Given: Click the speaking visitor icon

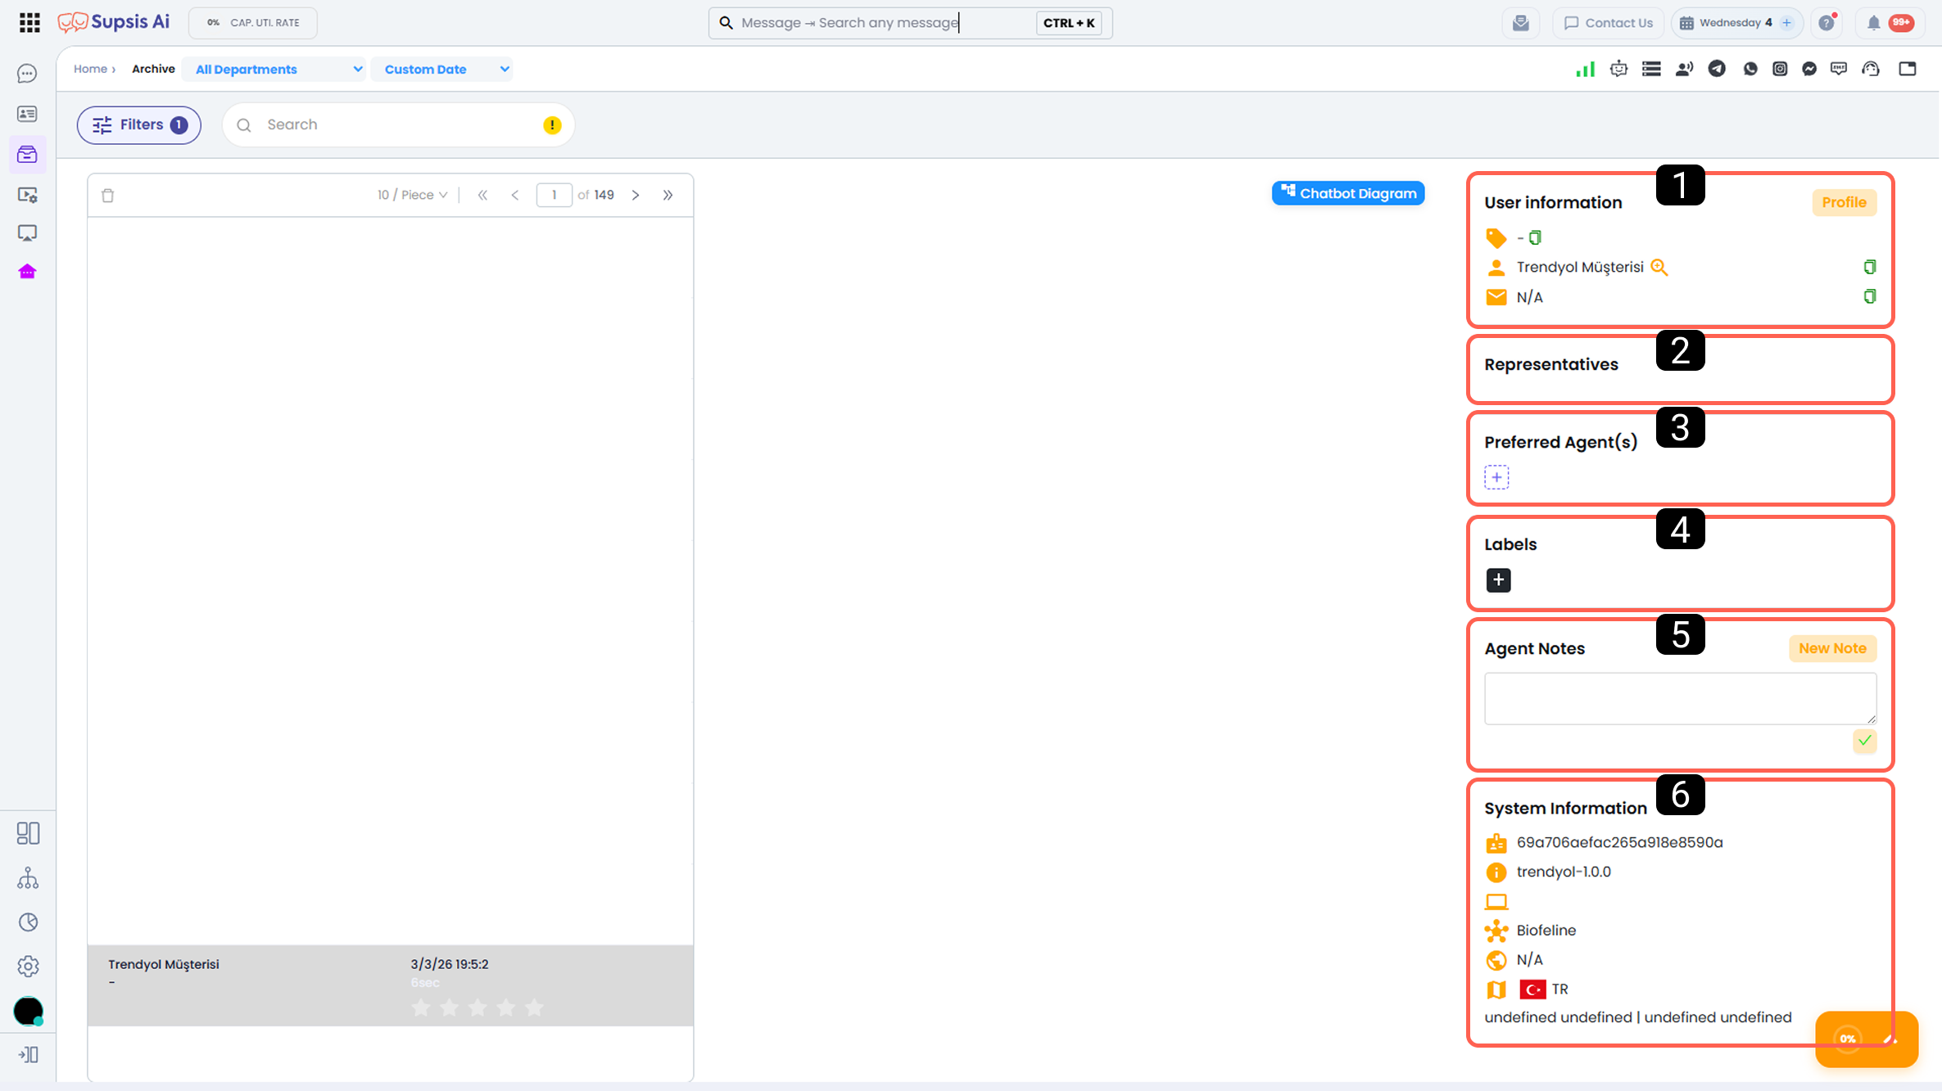Looking at the screenshot, I should click(1684, 69).
